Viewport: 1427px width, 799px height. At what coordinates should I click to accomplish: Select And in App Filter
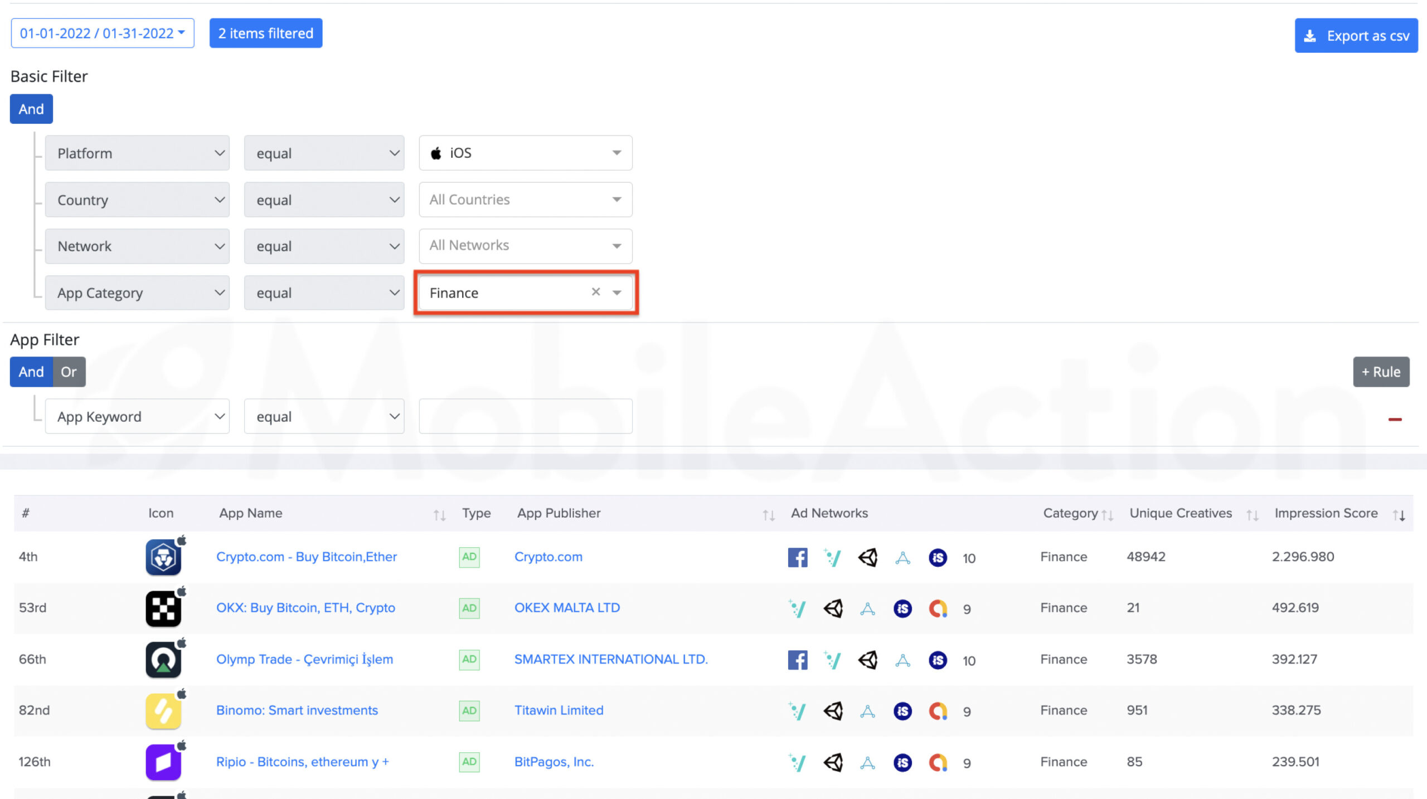point(31,372)
